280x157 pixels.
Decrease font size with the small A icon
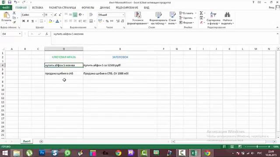60,14
